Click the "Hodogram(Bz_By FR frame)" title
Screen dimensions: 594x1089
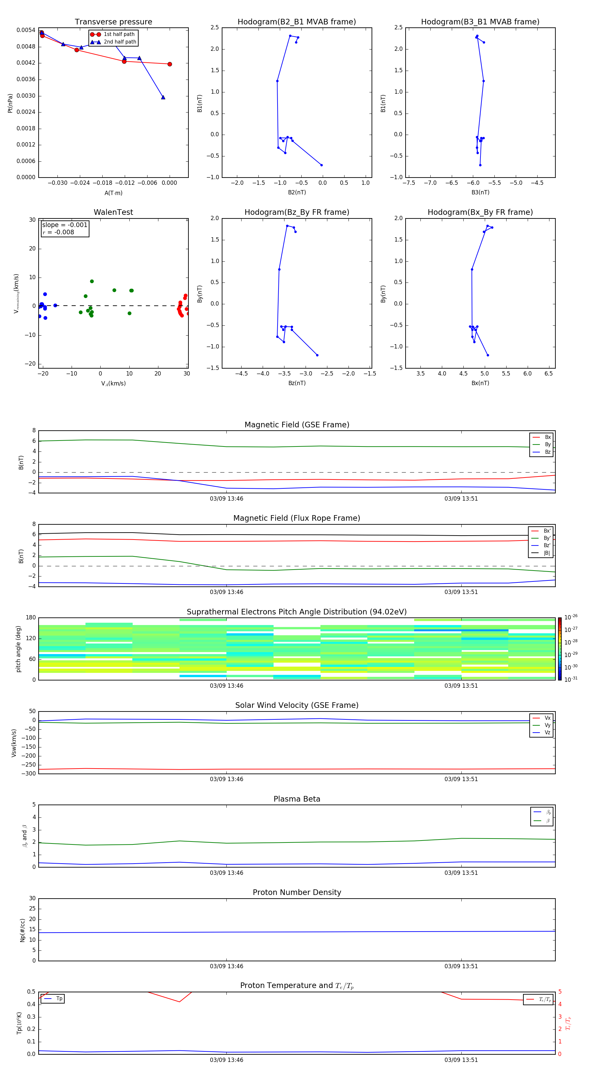[x=297, y=212]
